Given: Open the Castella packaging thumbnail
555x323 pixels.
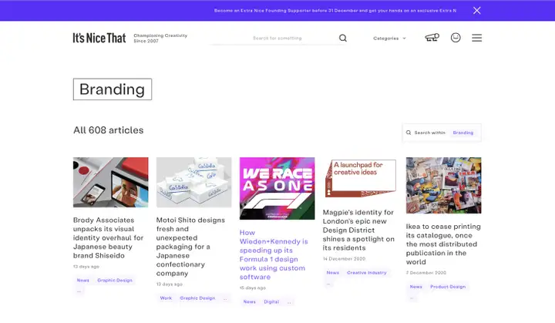Looking at the screenshot, I should (x=194, y=183).
